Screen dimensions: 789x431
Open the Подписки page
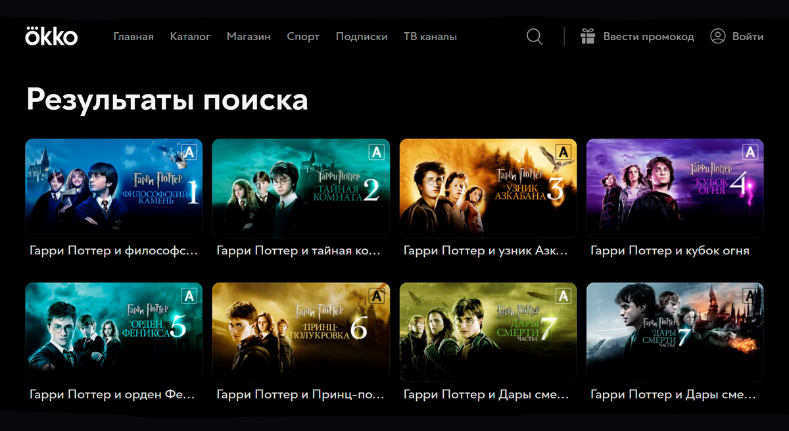pyautogui.click(x=362, y=37)
